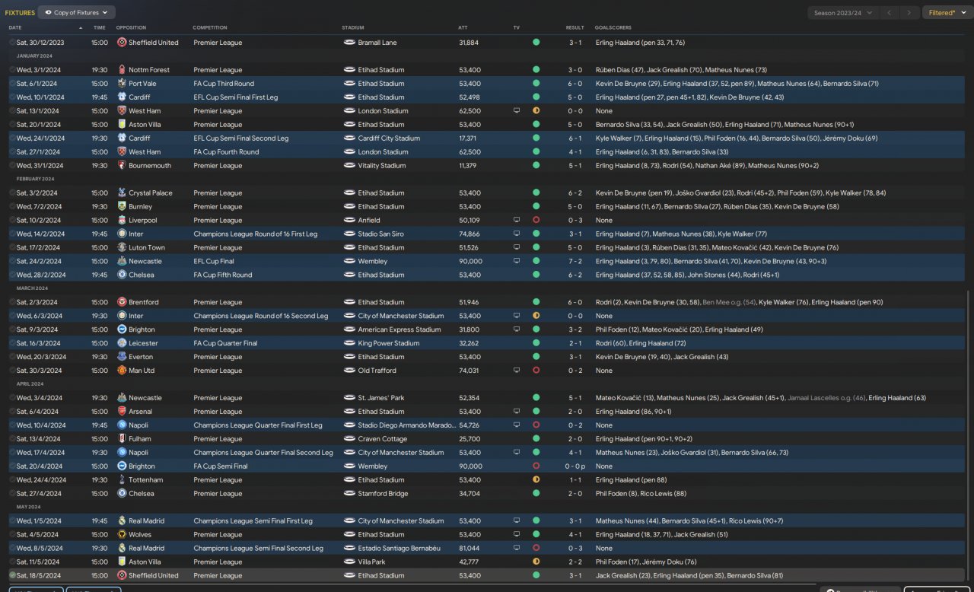The width and height of the screenshot is (974, 592).
Task: Click the loss indicator on the Man Utd row
Action: pos(536,371)
